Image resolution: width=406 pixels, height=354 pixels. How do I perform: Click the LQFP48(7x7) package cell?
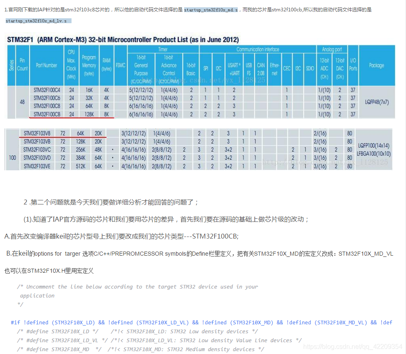[x=377, y=102]
